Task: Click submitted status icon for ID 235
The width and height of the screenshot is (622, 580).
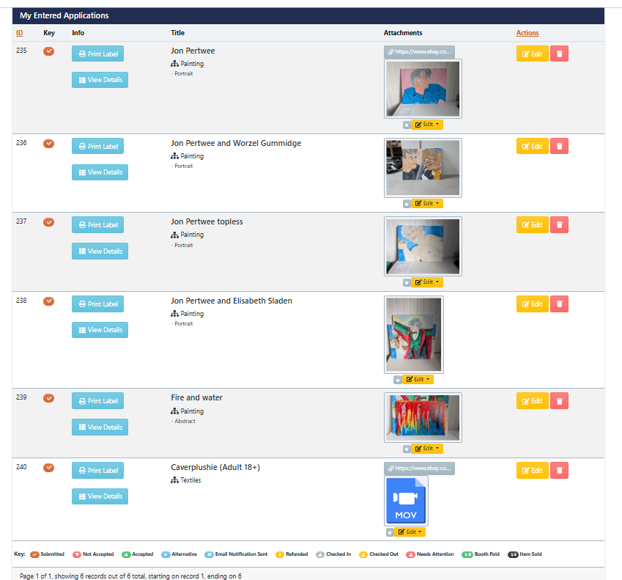Action: [x=49, y=51]
